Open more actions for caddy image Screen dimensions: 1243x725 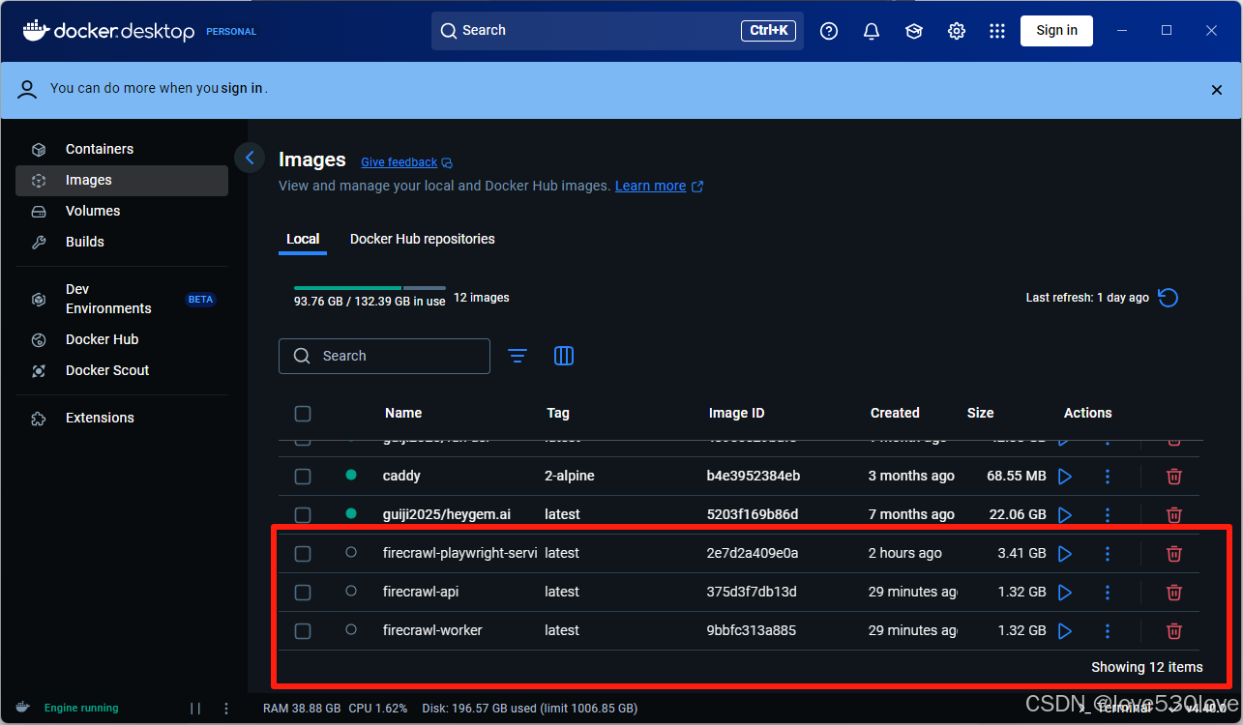[x=1108, y=477]
